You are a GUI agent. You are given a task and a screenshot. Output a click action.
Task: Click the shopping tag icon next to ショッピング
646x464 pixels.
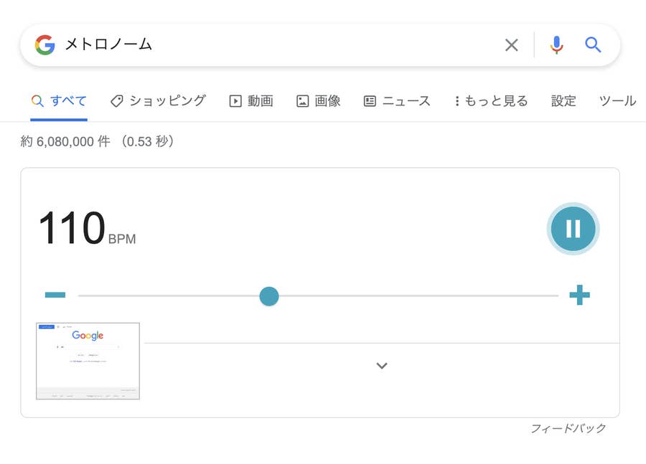116,101
